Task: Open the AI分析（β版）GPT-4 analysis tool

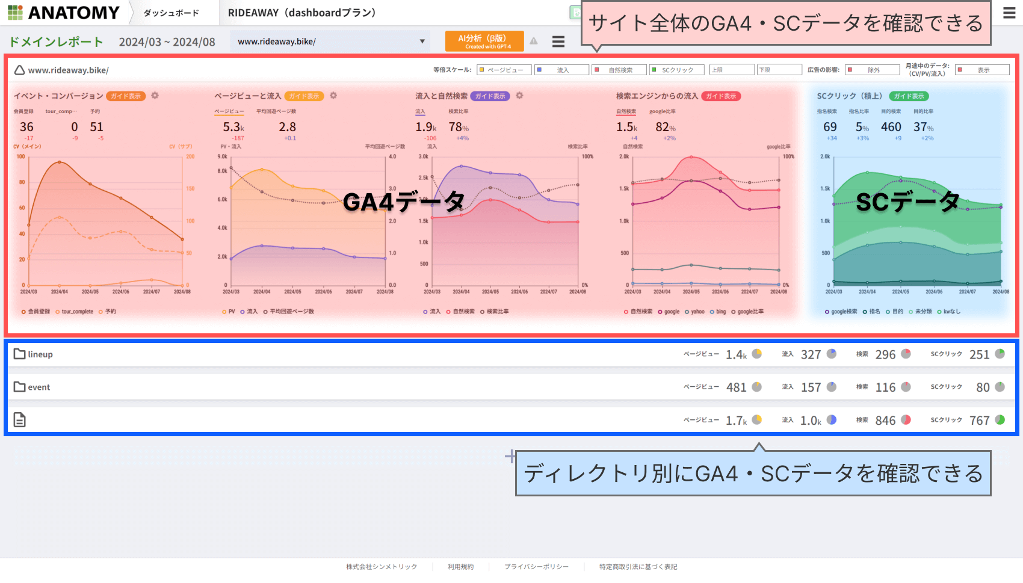Action: coord(484,41)
